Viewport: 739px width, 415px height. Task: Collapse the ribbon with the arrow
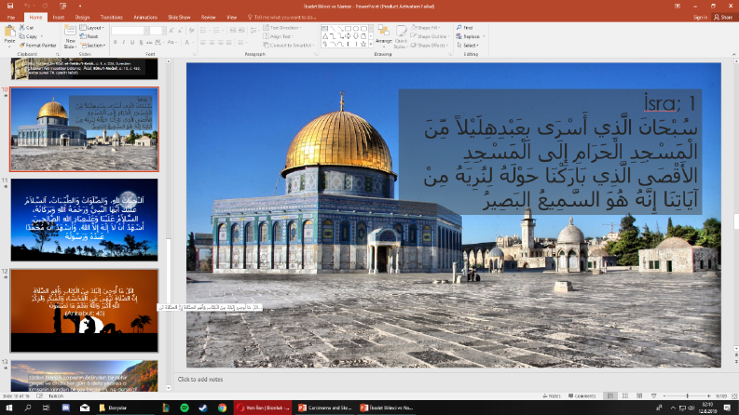tap(734, 54)
